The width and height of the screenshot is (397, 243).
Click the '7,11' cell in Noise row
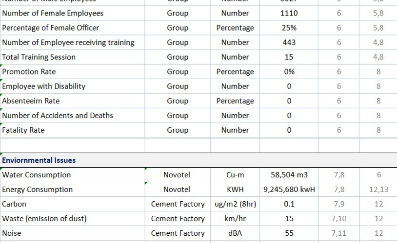click(339, 233)
